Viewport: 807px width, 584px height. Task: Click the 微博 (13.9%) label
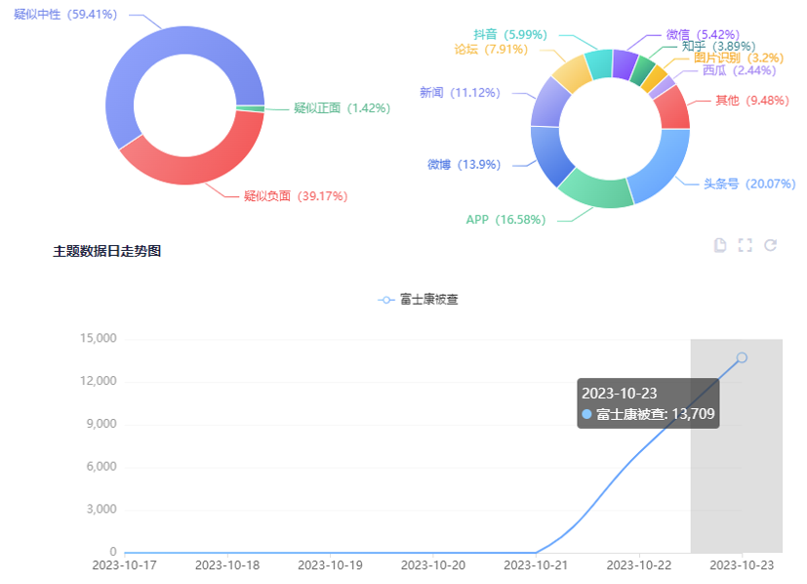click(x=464, y=165)
